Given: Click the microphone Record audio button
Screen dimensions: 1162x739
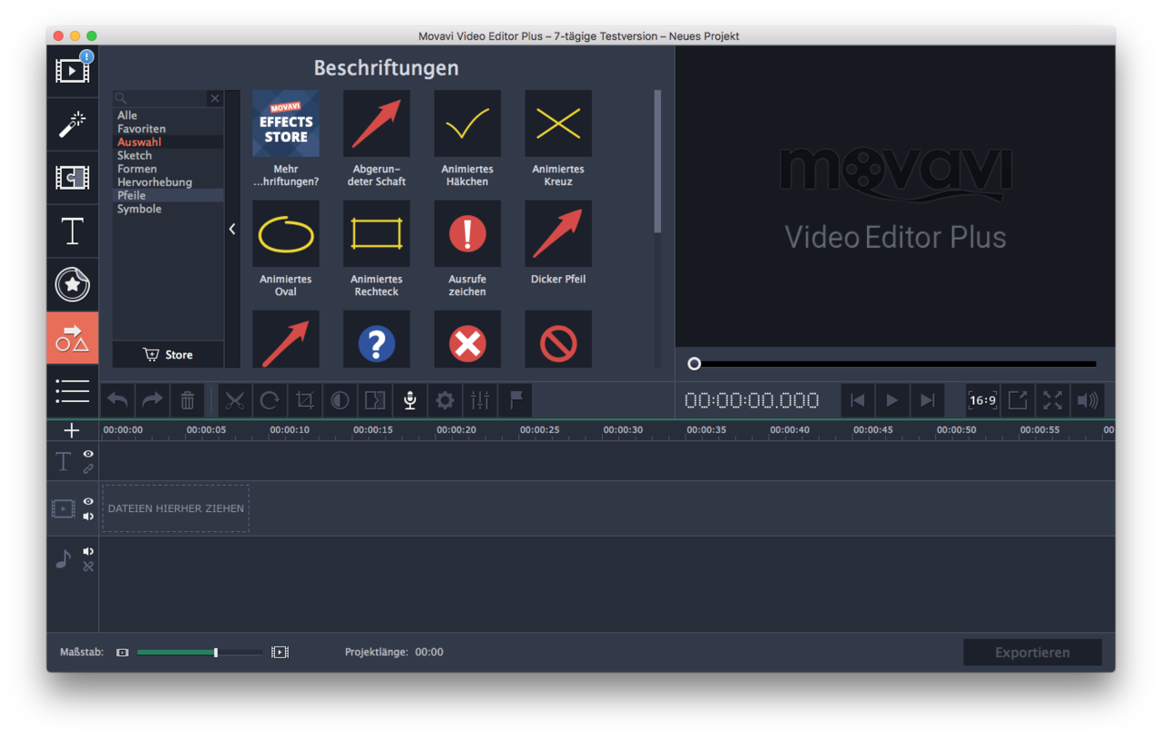Looking at the screenshot, I should coord(410,400).
